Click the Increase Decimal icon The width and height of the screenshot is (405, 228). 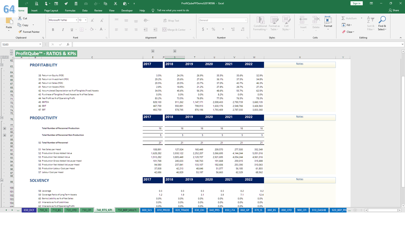point(233,29)
